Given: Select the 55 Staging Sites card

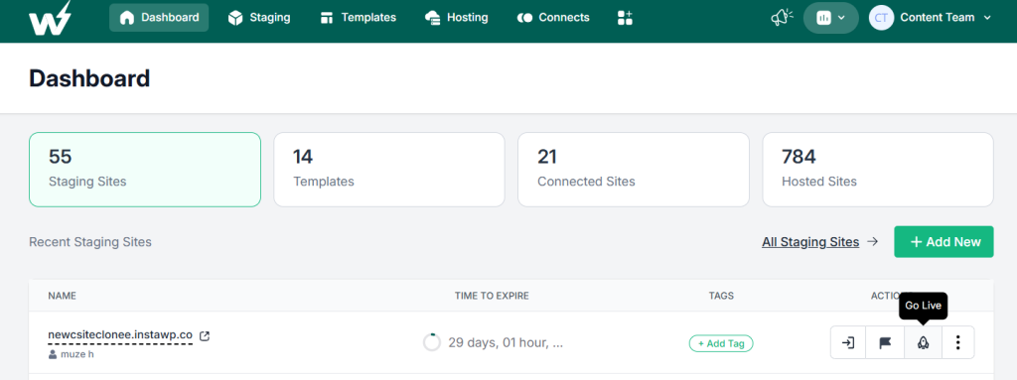Looking at the screenshot, I should tap(145, 170).
